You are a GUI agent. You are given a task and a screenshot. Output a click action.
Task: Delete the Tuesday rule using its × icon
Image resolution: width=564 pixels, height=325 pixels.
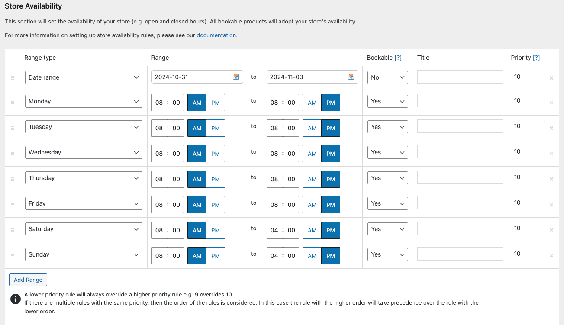[x=551, y=128]
